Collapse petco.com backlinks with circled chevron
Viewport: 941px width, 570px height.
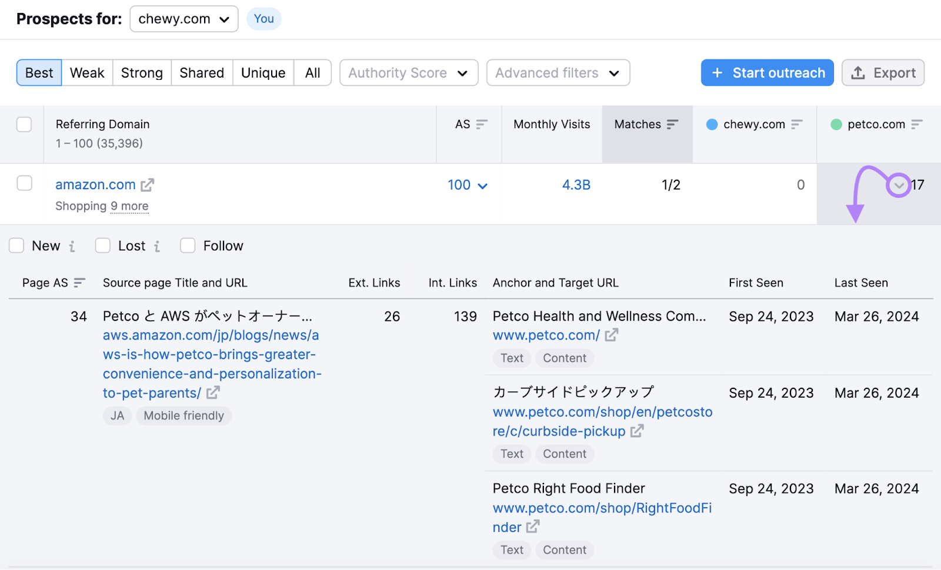(898, 186)
